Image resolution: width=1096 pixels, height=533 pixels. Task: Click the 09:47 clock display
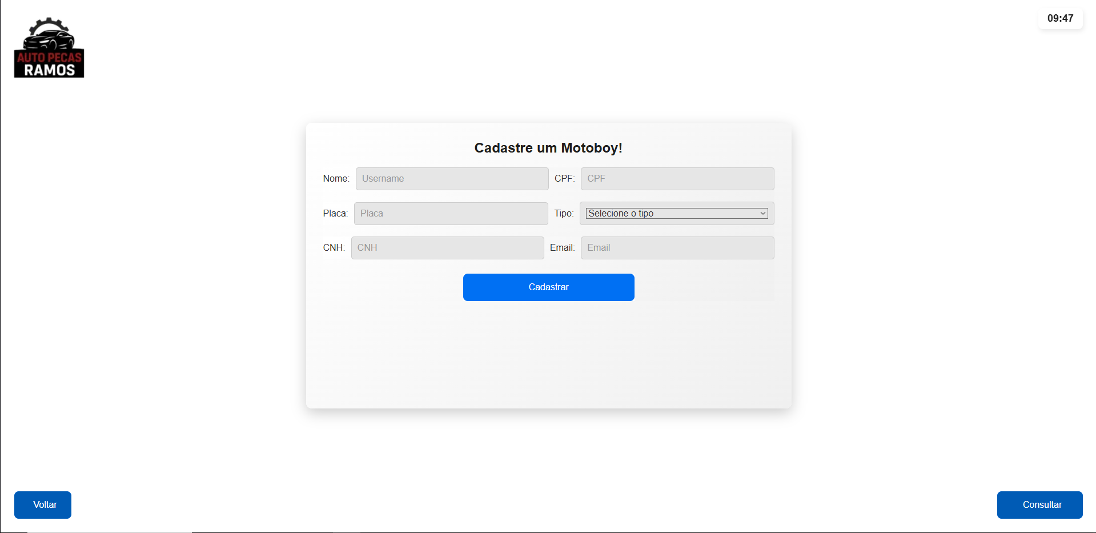(1060, 18)
